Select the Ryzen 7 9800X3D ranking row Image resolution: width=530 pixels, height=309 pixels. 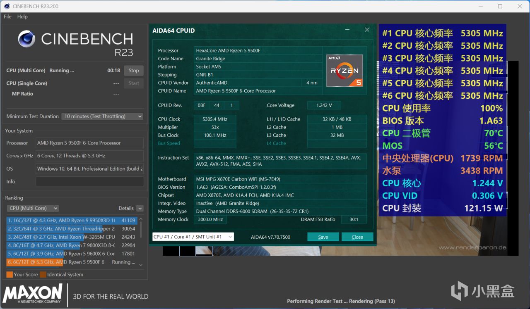tap(72, 245)
